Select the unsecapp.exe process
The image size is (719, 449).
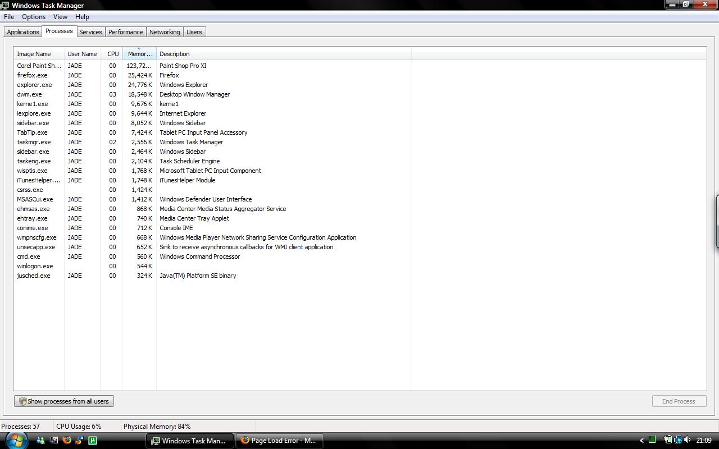point(212,247)
